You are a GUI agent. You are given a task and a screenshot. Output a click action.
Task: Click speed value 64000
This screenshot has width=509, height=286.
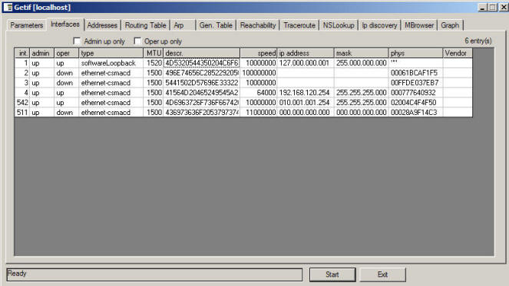pyautogui.click(x=259, y=93)
